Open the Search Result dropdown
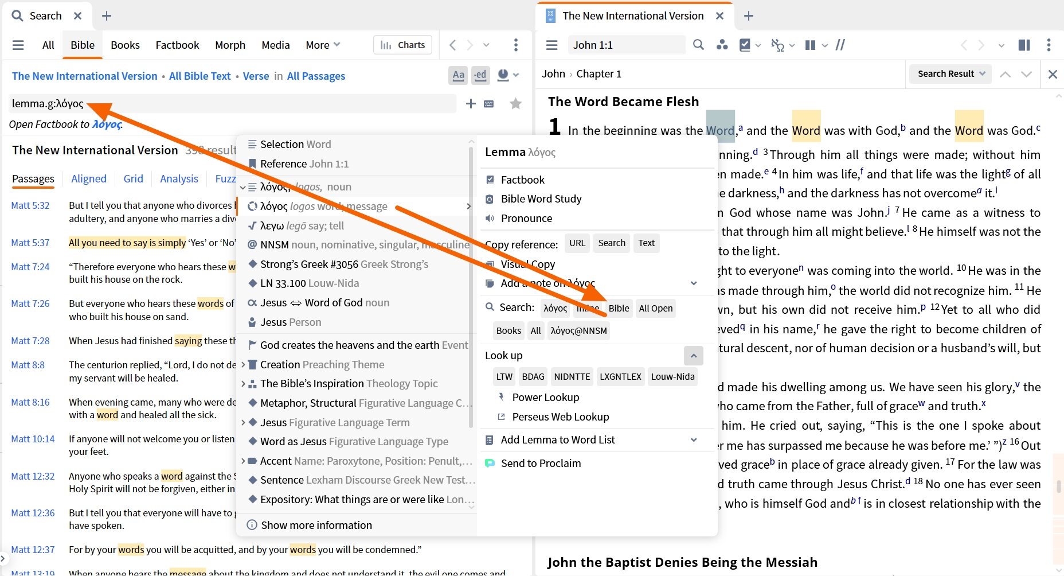Viewport: 1064px width, 576px height. tap(949, 73)
